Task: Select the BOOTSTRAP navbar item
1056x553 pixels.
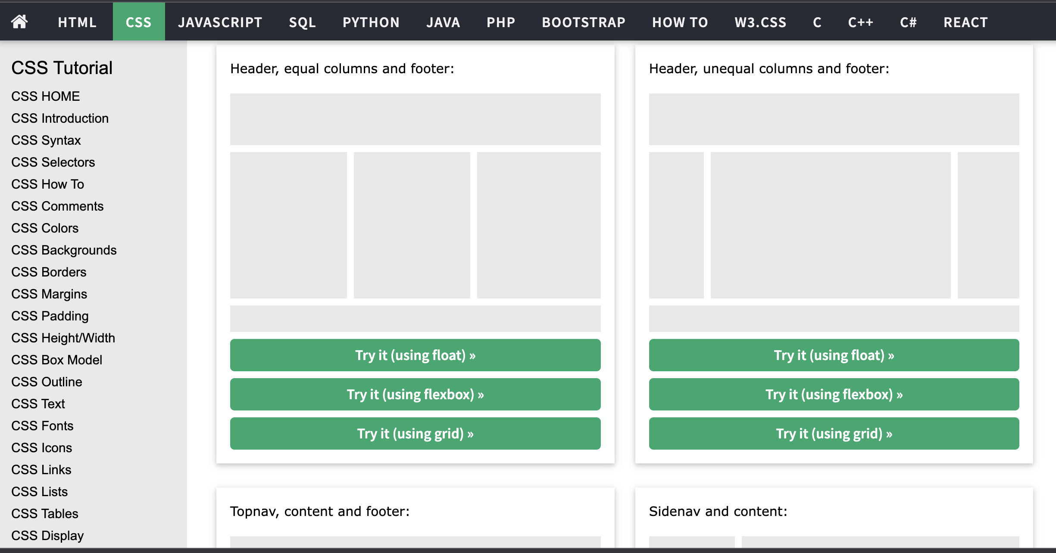Action: (x=583, y=22)
